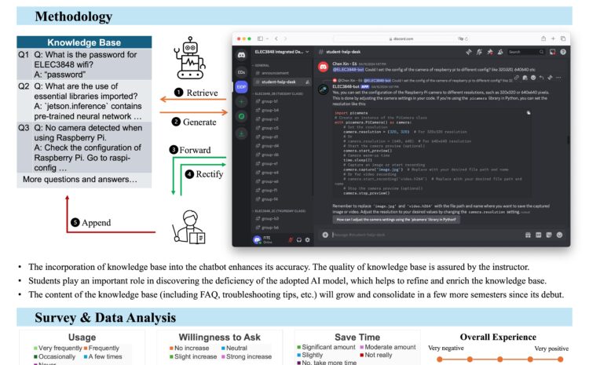The image size is (589, 365).
Task: Collapse ELEC3848_2C Thursday Class category
Action: coord(280,211)
